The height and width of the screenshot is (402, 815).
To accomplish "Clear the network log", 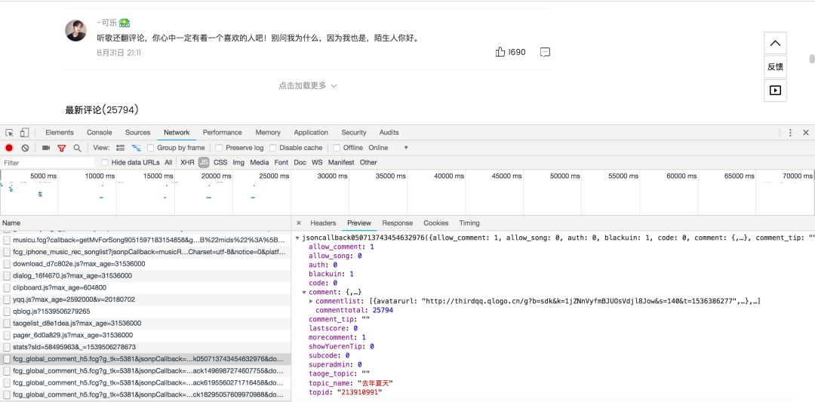I will 25,148.
